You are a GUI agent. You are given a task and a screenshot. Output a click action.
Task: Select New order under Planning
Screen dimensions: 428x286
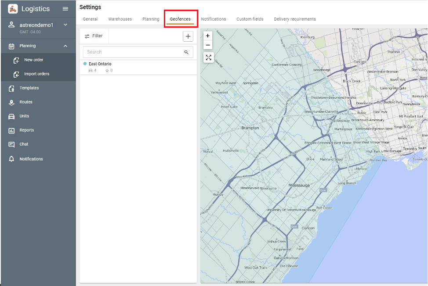[x=33, y=60]
